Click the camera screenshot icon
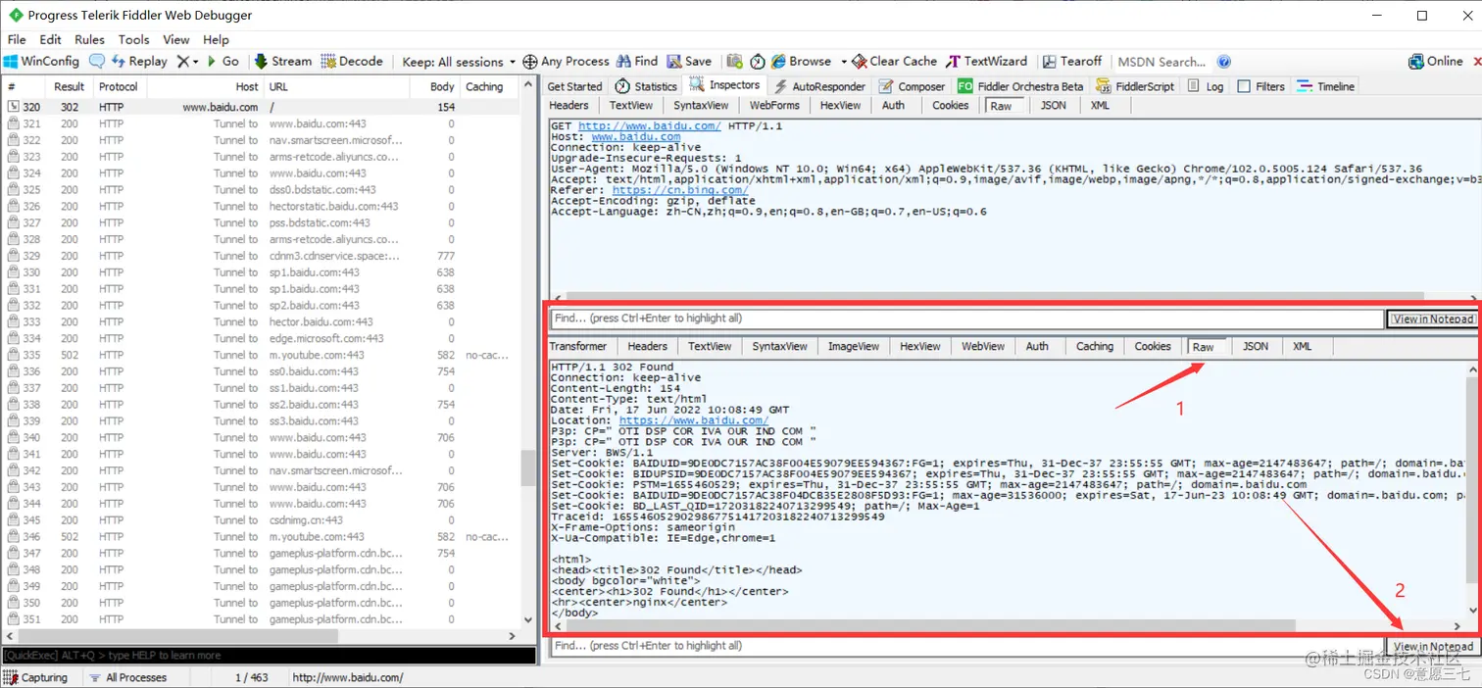The image size is (1482, 688). pos(735,61)
